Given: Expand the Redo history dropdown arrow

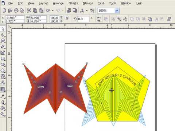Looking at the screenshot, I should tap(63, 11).
